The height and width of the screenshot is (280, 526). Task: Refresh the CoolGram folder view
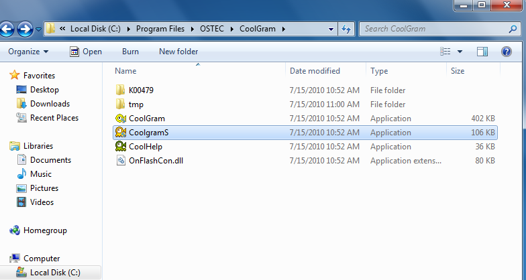point(346,29)
